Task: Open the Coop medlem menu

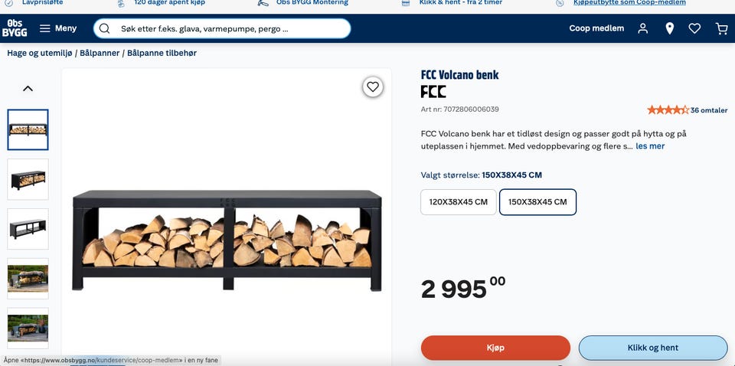Action: pyautogui.click(x=596, y=28)
